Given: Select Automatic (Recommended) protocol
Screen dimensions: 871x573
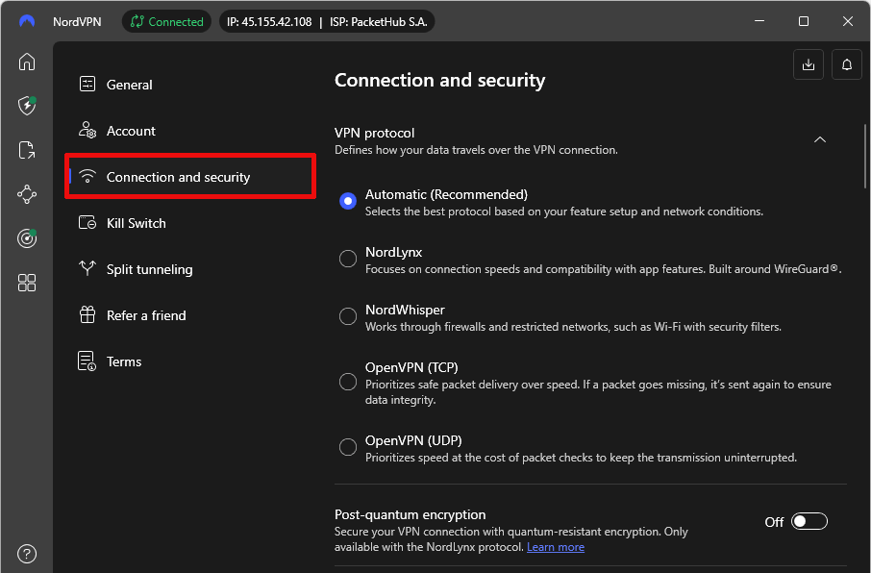Looking at the screenshot, I should point(347,200).
